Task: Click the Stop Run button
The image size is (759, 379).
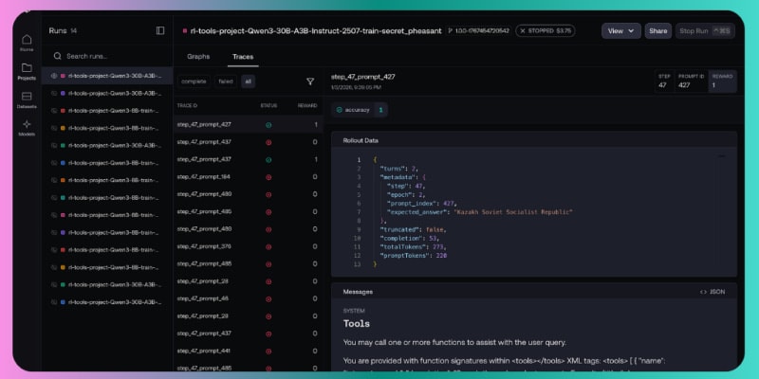Action: [x=705, y=31]
